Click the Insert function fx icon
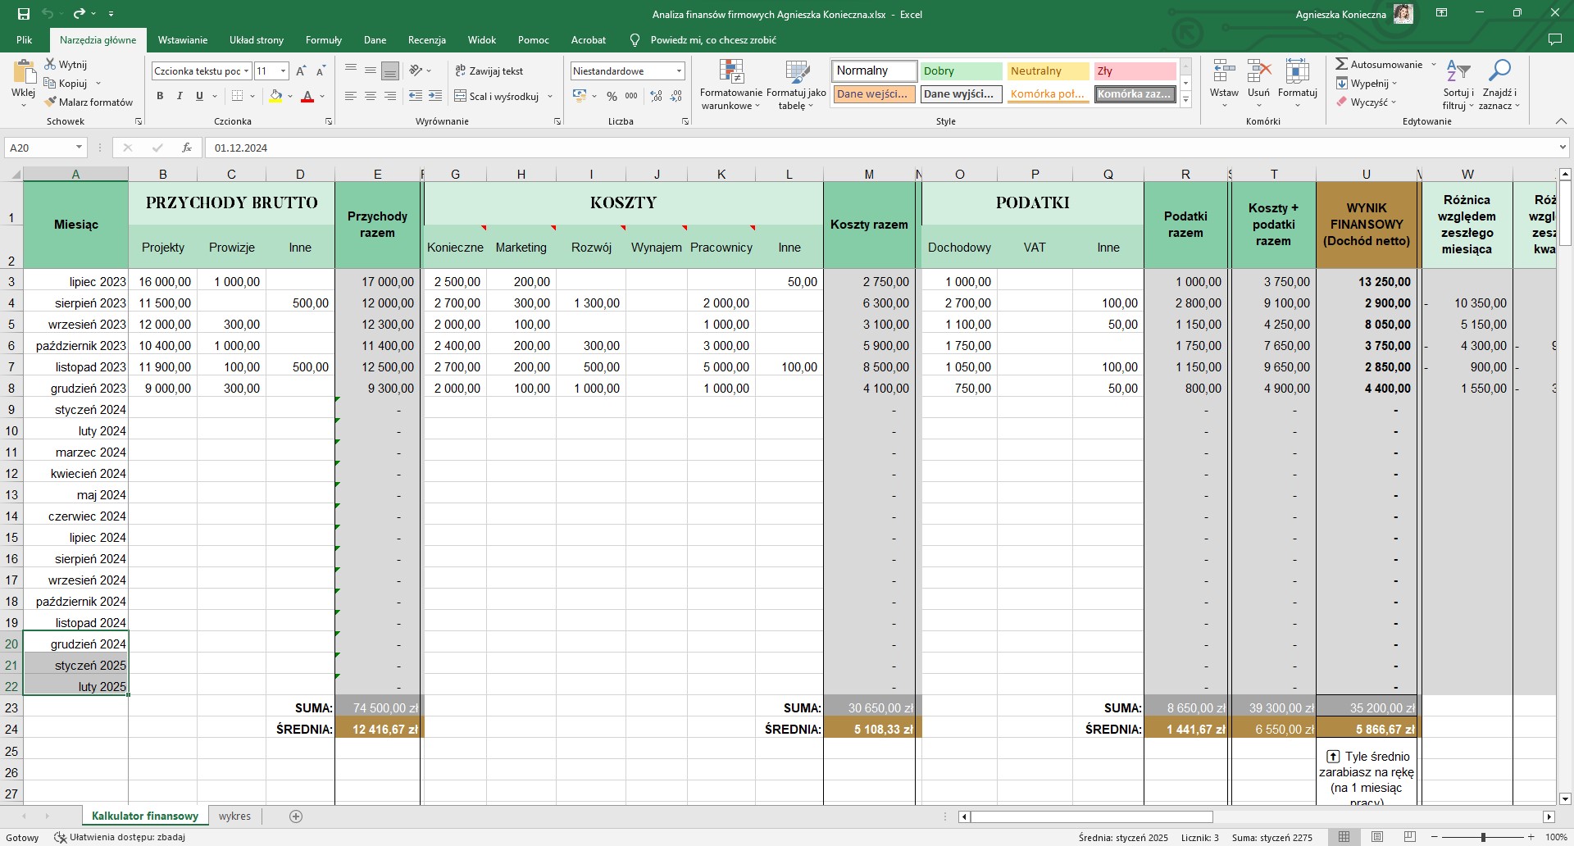This screenshot has height=846, width=1574. pyautogui.click(x=187, y=148)
